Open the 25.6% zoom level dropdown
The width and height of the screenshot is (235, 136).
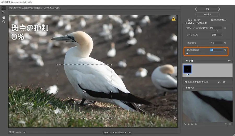click(25, 132)
